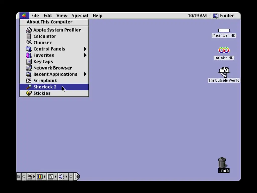This screenshot has height=193, width=257.
Task: Open the File menu
Action: point(35,16)
